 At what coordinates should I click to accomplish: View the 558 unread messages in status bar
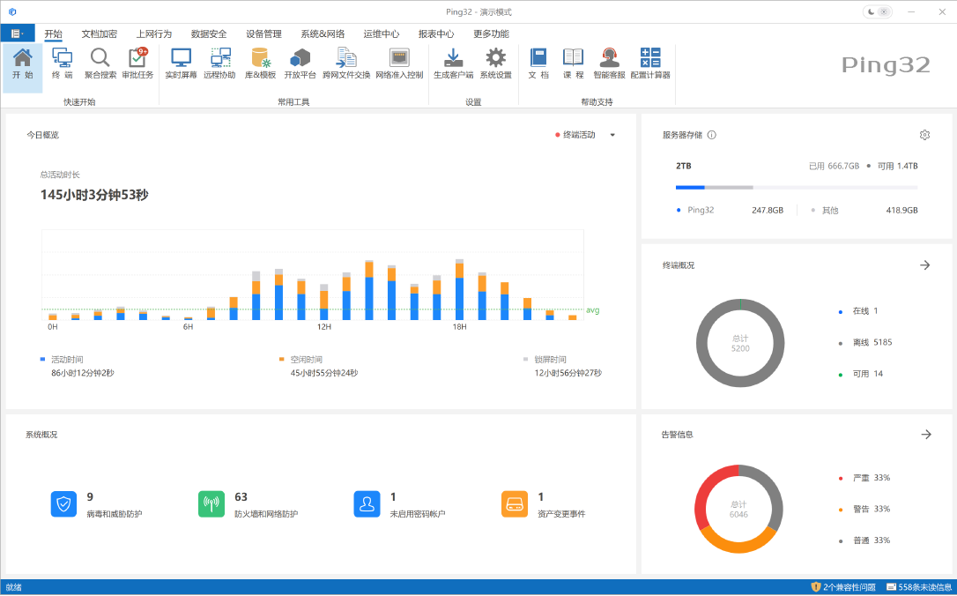[x=918, y=587]
